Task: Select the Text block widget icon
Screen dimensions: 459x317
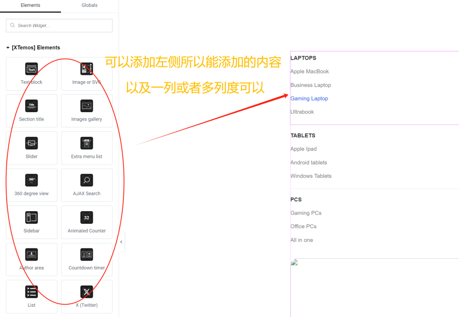Action: 31,69
